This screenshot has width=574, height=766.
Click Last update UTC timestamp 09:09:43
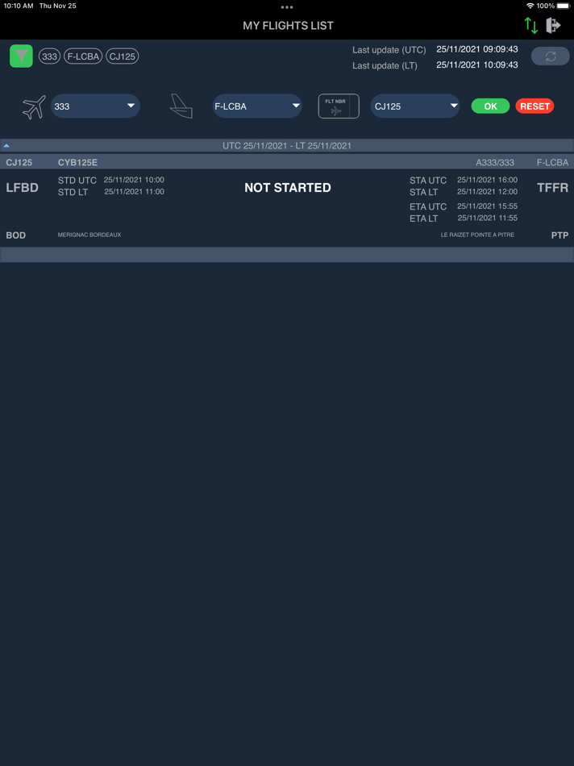coord(476,49)
